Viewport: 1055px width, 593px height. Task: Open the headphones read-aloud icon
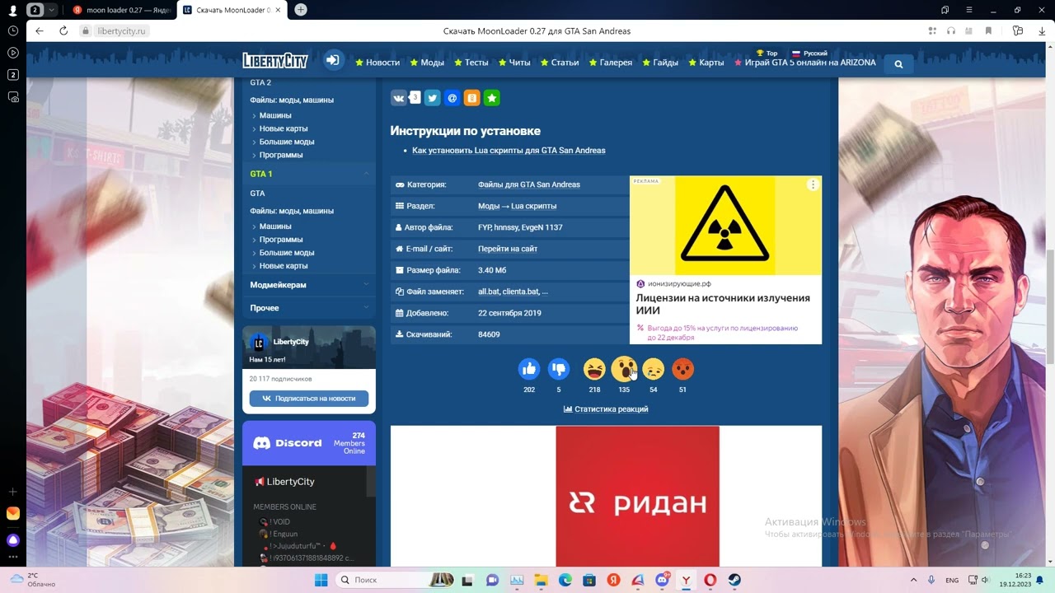[952, 30]
